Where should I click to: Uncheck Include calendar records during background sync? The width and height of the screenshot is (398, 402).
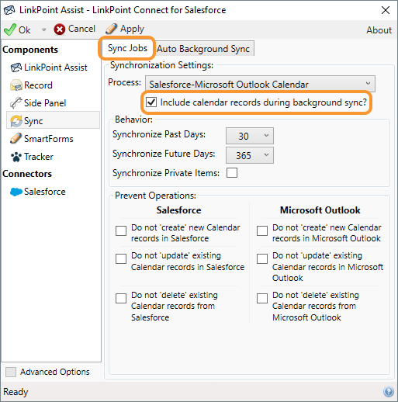(151, 102)
